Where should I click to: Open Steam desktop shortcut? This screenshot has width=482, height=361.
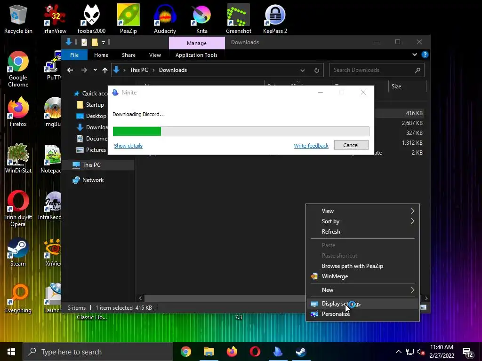point(18,252)
